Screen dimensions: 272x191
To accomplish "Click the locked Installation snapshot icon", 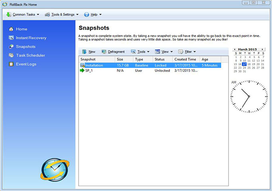I will pyautogui.click(x=83, y=65).
